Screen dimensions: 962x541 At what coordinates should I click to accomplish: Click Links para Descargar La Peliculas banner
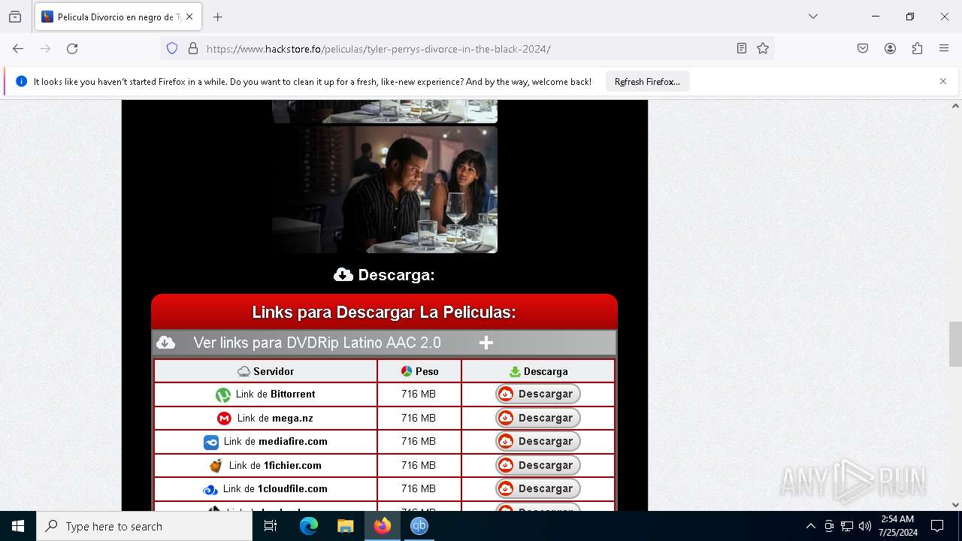(x=384, y=312)
